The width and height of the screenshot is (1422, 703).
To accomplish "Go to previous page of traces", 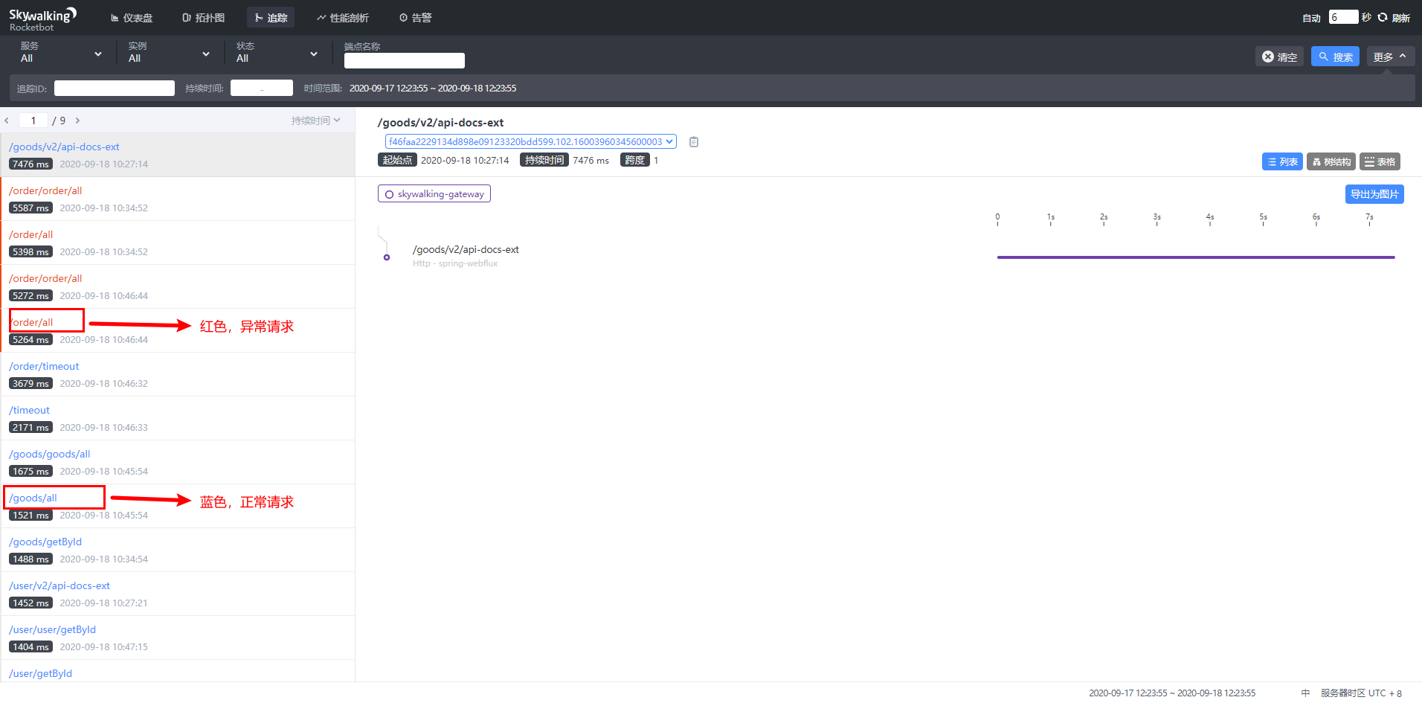I will 7,121.
